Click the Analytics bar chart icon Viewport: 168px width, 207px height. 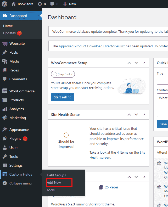click(5, 109)
